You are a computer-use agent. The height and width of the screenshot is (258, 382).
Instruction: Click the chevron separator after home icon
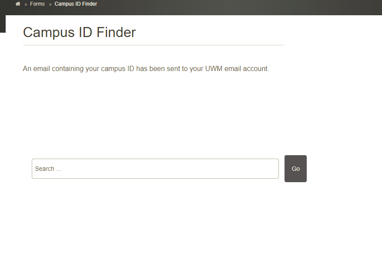coord(26,4)
